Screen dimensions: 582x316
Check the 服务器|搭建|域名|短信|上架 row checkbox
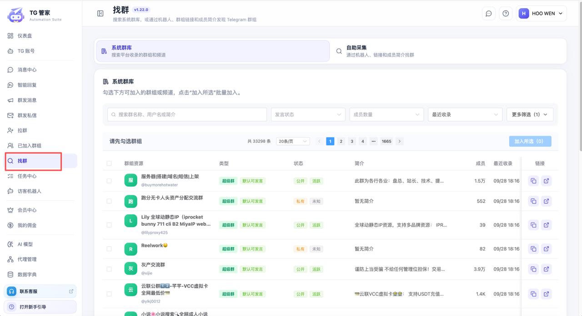(x=109, y=181)
